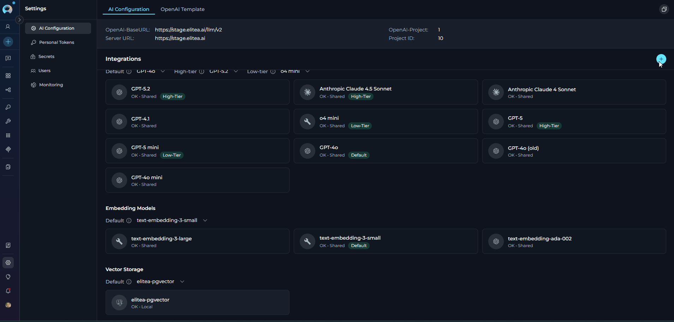674x322 pixels.
Task: Open the wrench toolkits icon in the sidebar
Action: [8, 121]
